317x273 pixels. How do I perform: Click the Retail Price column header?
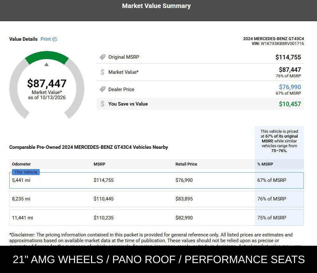point(186,164)
